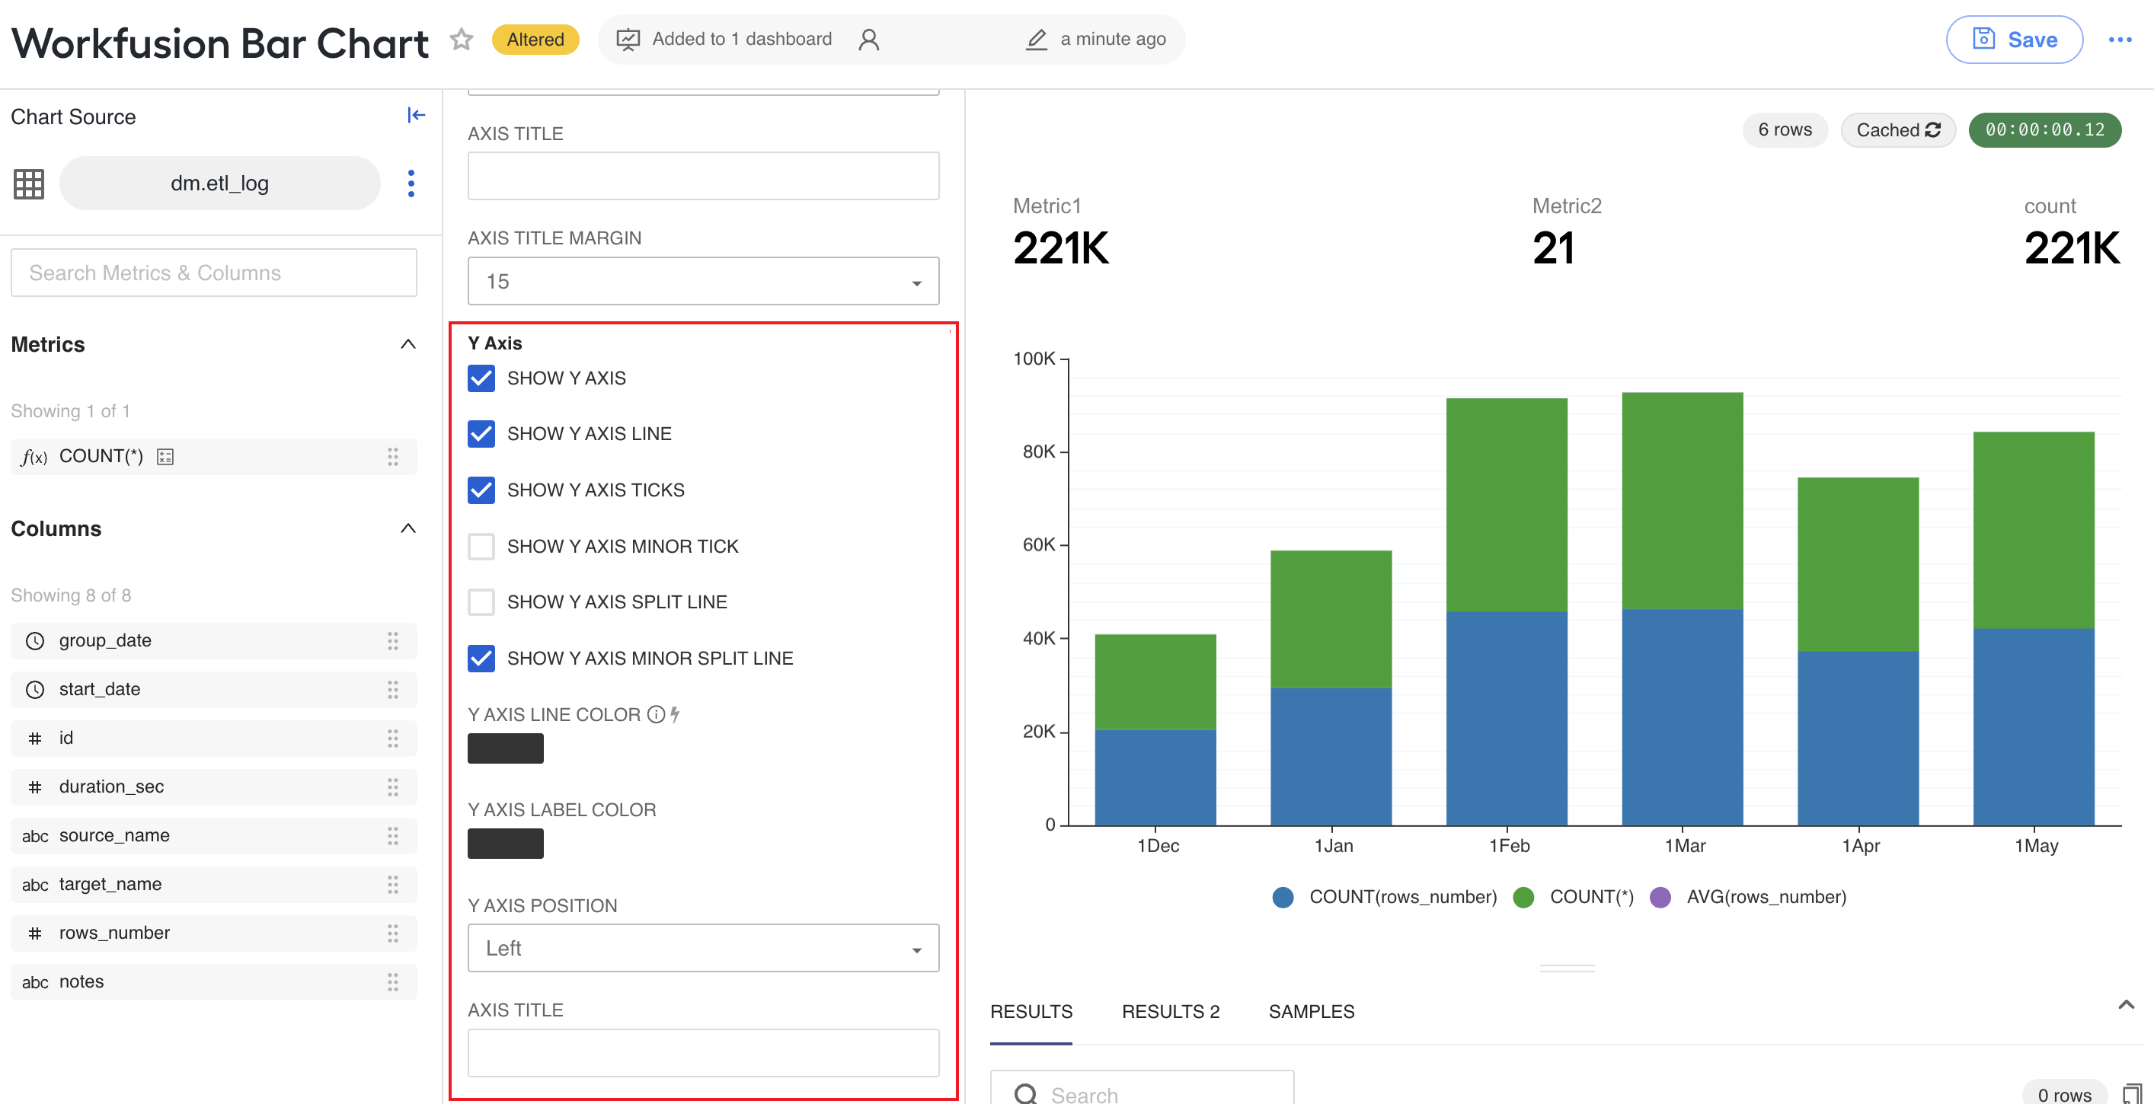Enable SHOW Y AXIS SPLIT LINE
This screenshot has height=1104, width=2154.
pyautogui.click(x=481, y=601)
